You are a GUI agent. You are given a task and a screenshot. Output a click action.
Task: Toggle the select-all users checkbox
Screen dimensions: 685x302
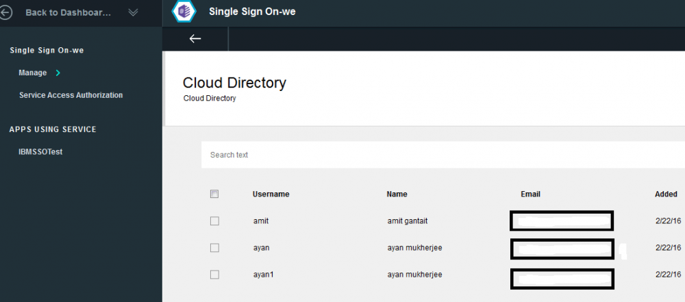[214, 194]
